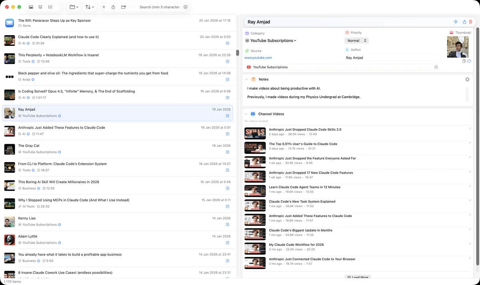Select Is Coding Solved? Opus 4.5 item
Image resolution: width=480 pixels, height=285 pixels.
tap(118, 94)
